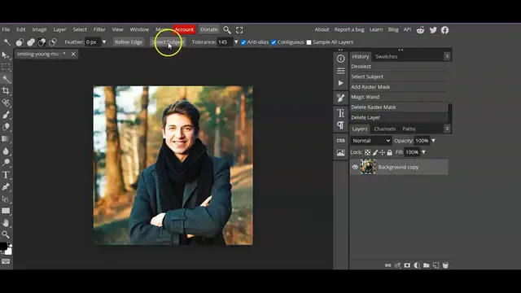The height and width of the screenshot is (293, 521).
Task: Choose Add to Selection mode icon
Action: [31, 42]
